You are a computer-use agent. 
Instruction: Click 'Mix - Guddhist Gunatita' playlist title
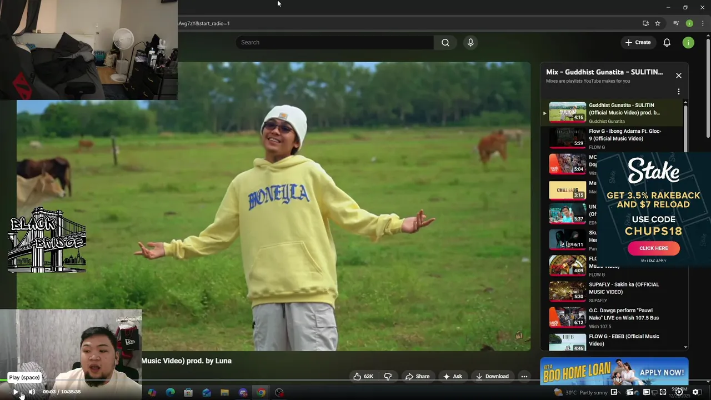coord(604,72)
